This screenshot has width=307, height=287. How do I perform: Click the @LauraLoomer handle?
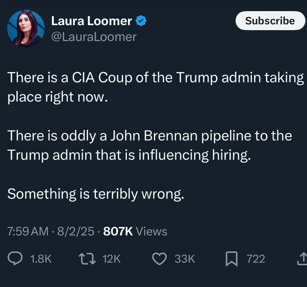point(94,37)
